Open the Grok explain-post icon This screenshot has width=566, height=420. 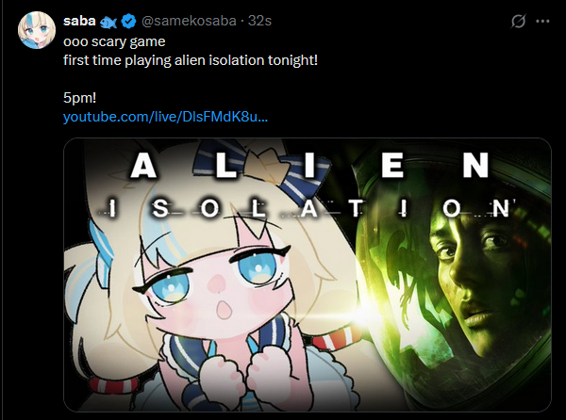coord(518,22)
